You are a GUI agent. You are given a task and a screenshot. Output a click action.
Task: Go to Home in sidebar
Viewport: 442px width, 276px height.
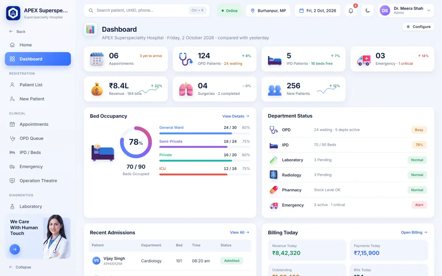click(x=38, y=45)
